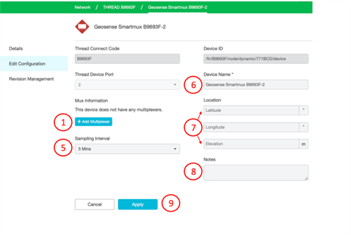351x235 pixels.
Task: Expand the Thread Device Port dropdown
Action: click(x=127, y=85)
